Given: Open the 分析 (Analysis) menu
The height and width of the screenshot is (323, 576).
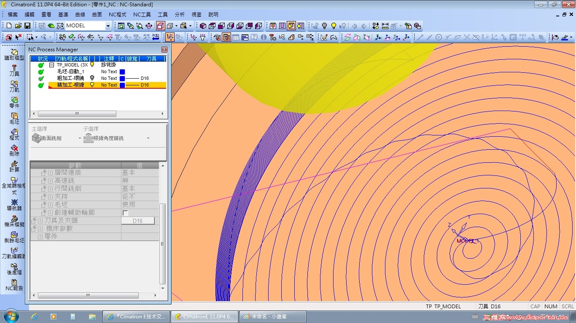Looking at the screenshot, I should tap(179, 15).
